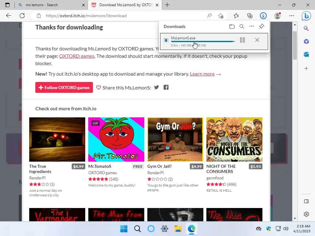Open tab actions menu icon

(7, 5)
